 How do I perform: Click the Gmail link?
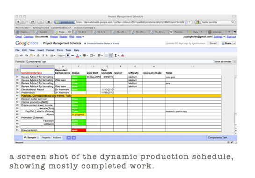coord(19,37)
